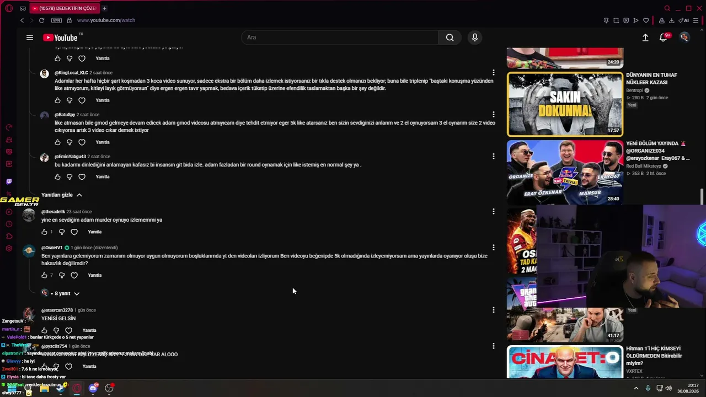Open GX Control speedometer in sidebar
This screenshot has height=397, width=706.
point(9,127)
